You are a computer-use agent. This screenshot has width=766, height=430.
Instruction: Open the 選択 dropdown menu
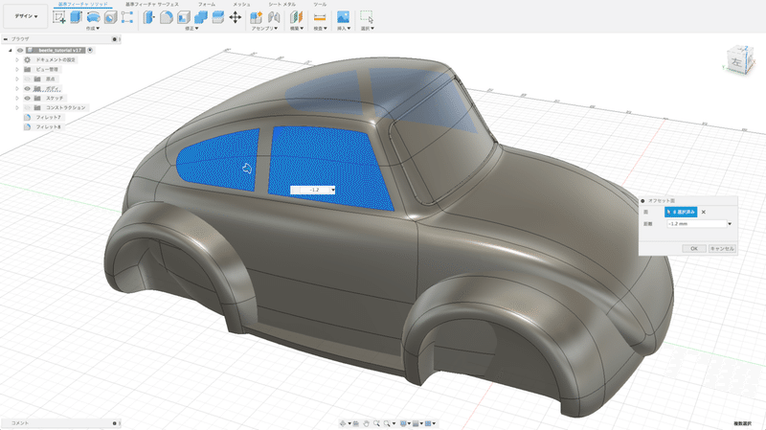(x=368, y=29)
